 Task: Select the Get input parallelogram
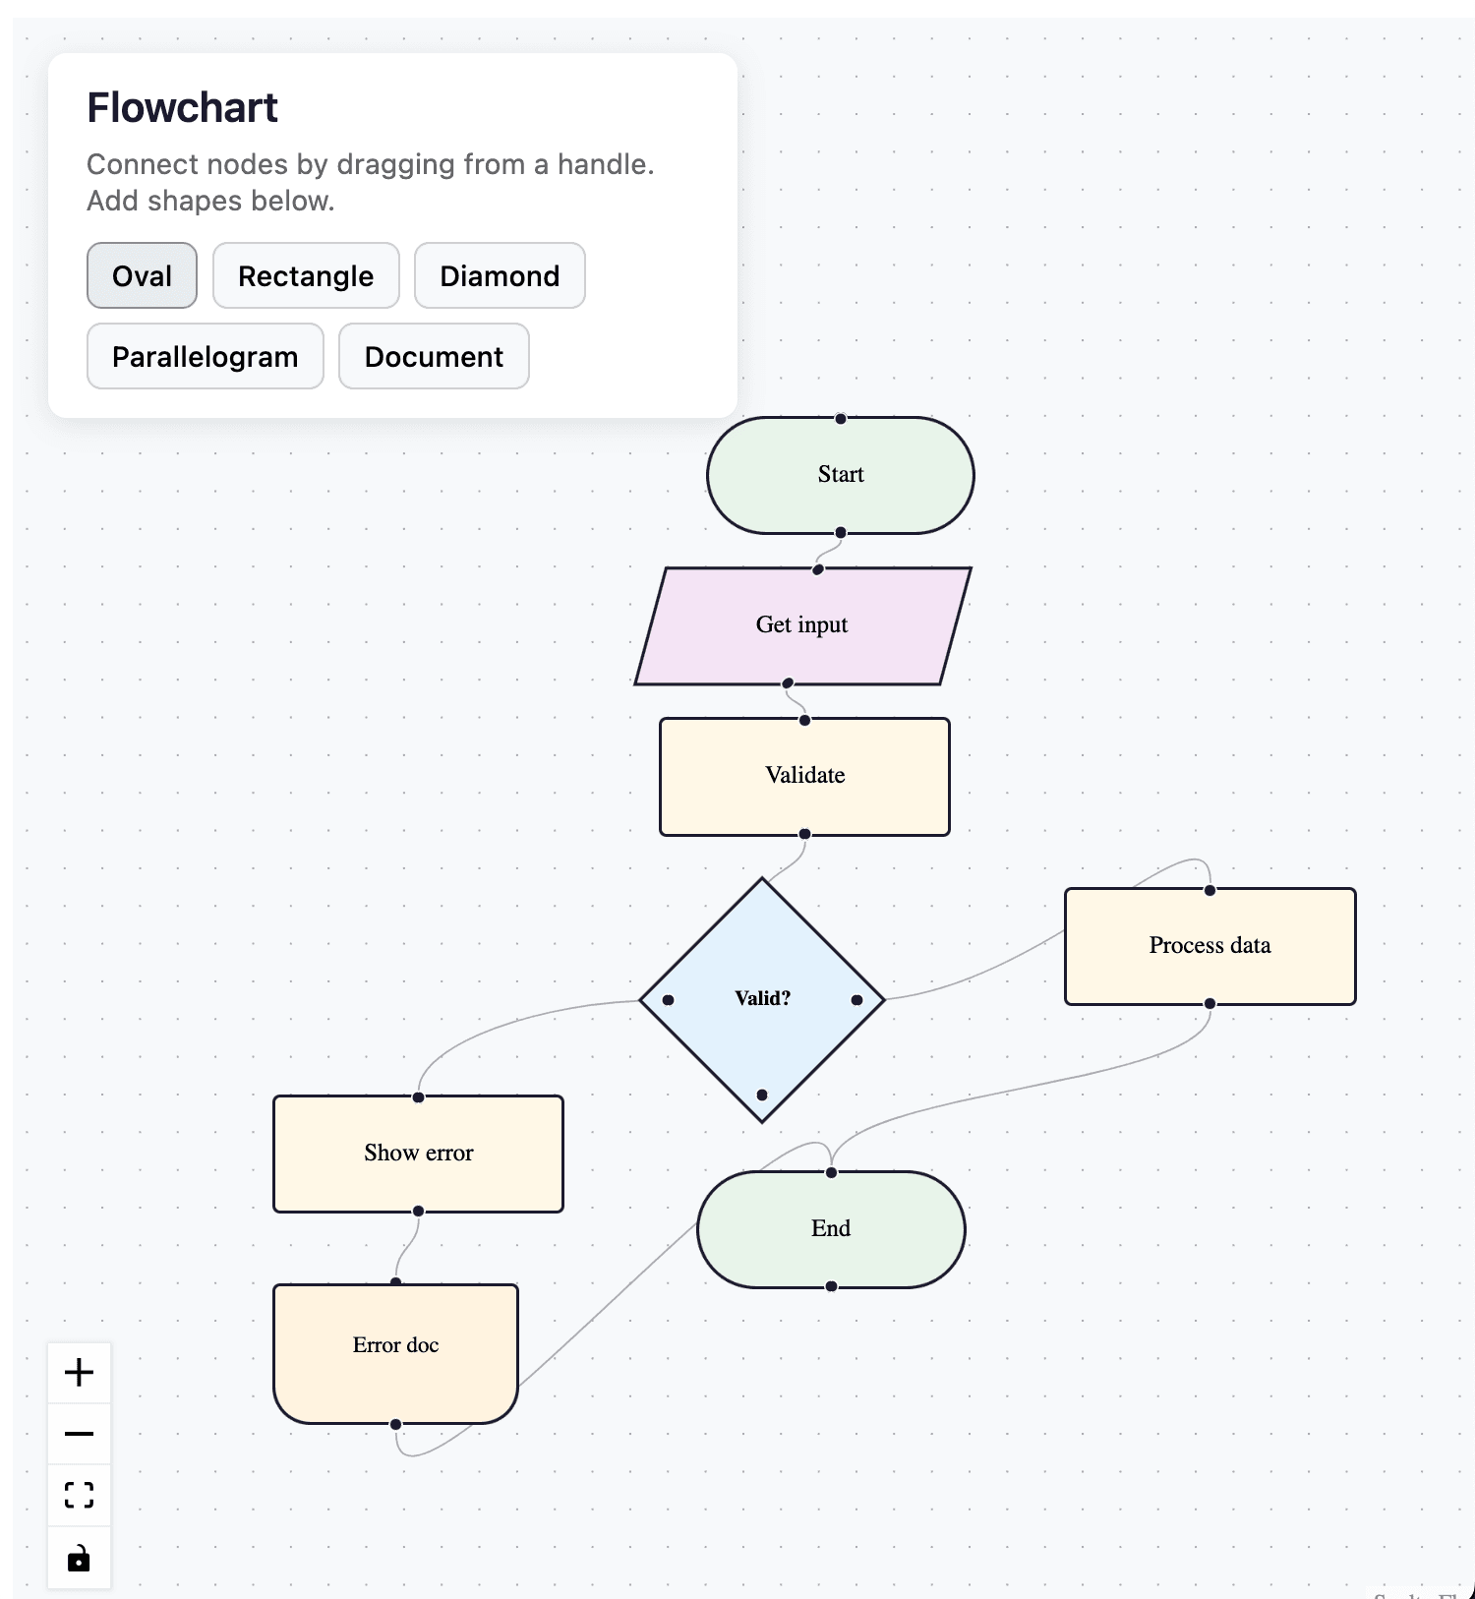pyautogui.click(x=802, y=624)
